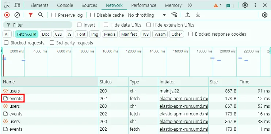Open DevTools settings gear in top bar

pyautogui.click(x=245, y=5)
